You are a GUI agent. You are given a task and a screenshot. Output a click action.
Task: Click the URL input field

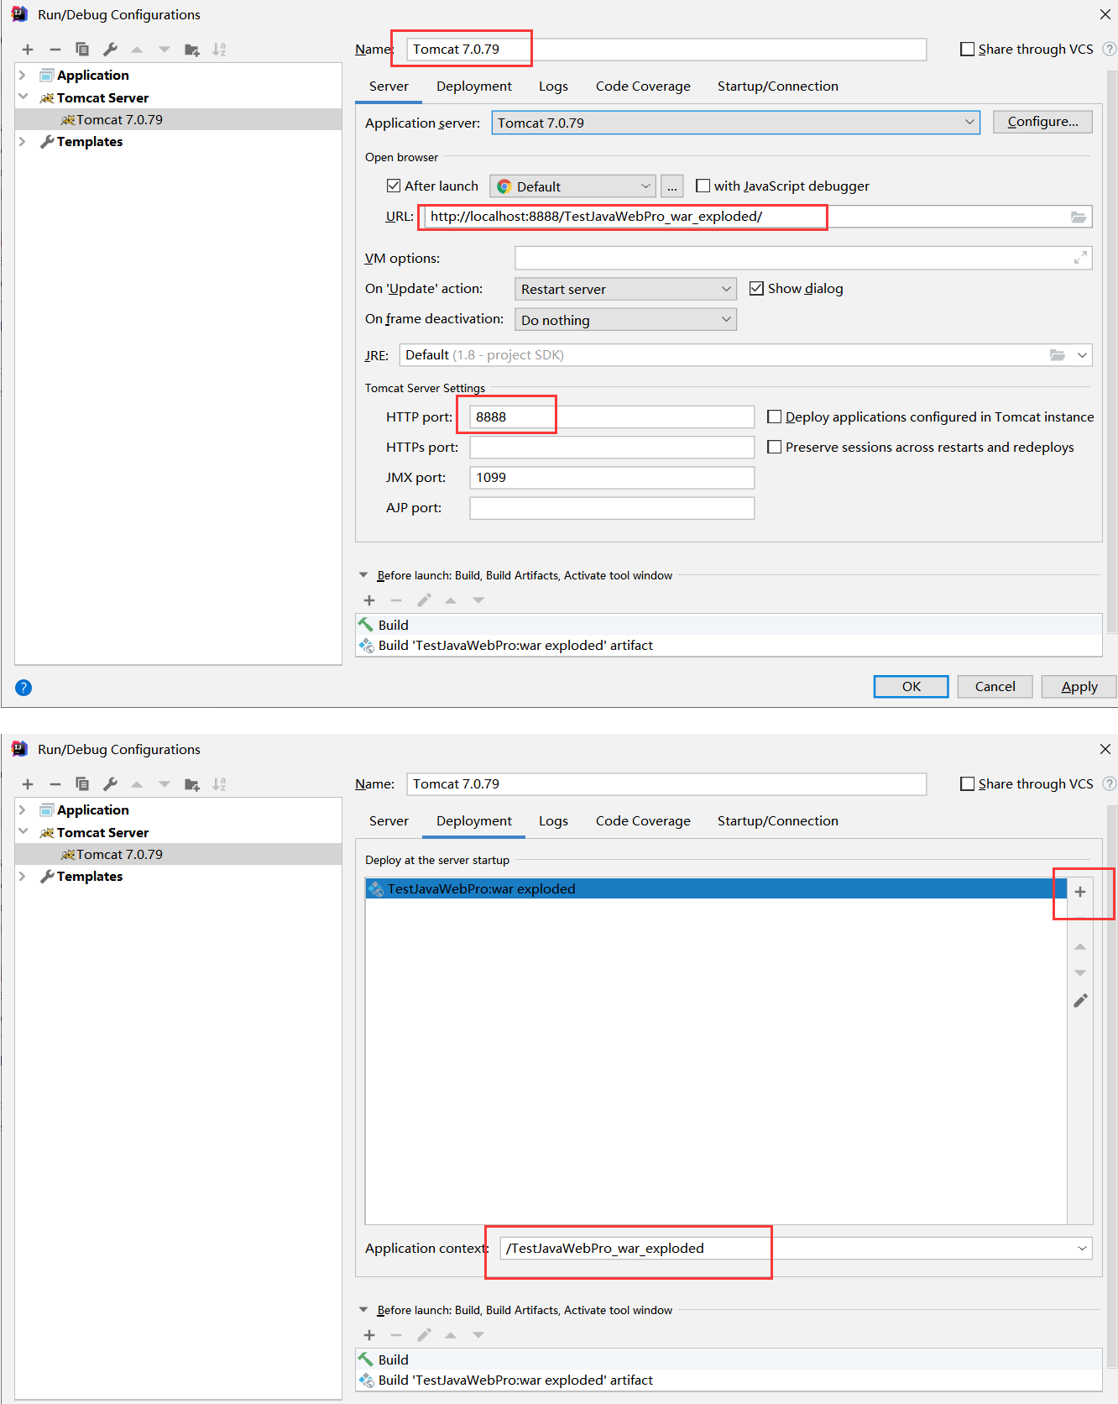(758, 217)
